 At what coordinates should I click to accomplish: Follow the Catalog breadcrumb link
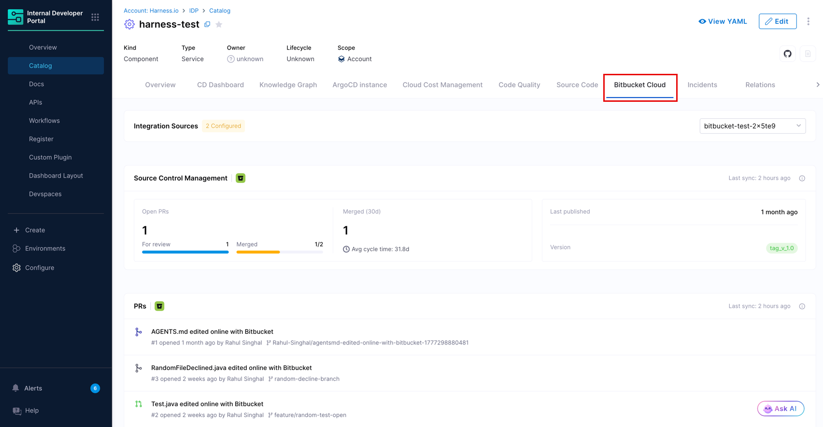click(x=220, y=11)
